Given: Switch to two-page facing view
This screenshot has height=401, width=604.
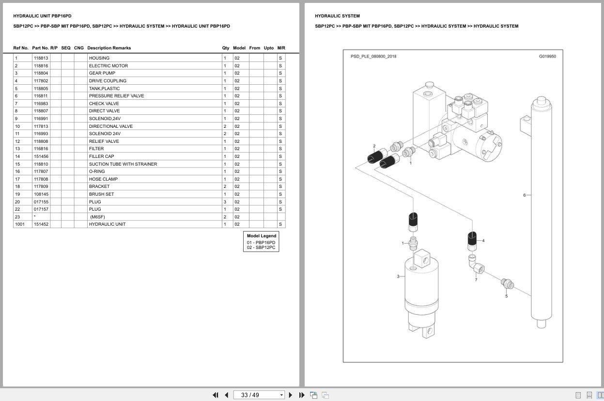Looking at the screenshot, I should 600,395.
